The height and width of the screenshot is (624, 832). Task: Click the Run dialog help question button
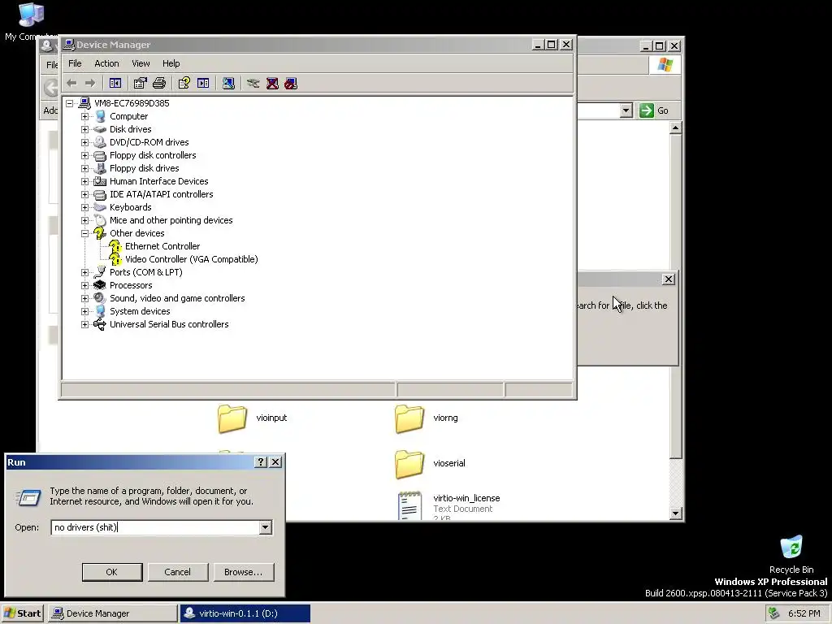(261, 462)
